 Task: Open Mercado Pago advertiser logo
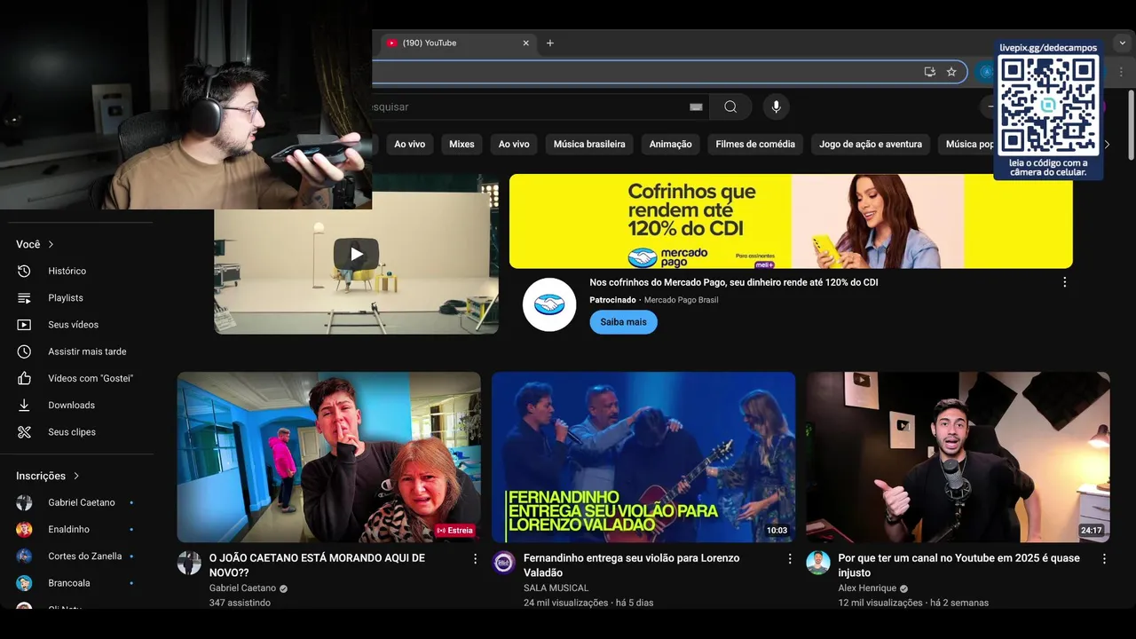(549, 304)
